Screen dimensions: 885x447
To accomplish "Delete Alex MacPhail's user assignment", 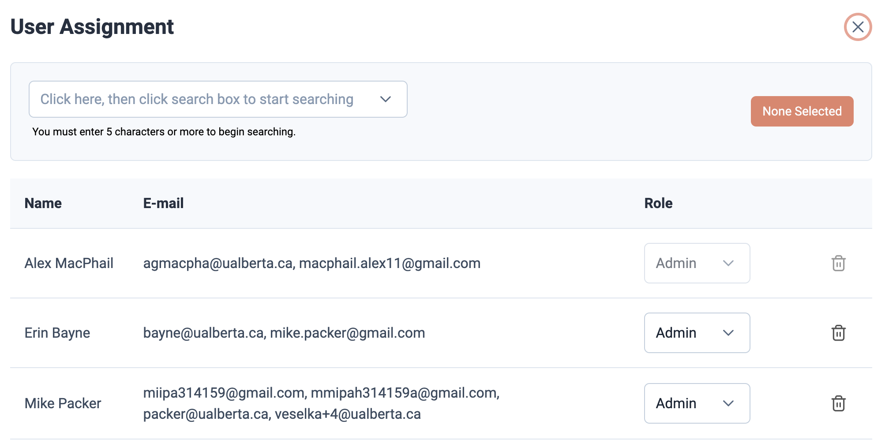I will (x=838, y=263).
